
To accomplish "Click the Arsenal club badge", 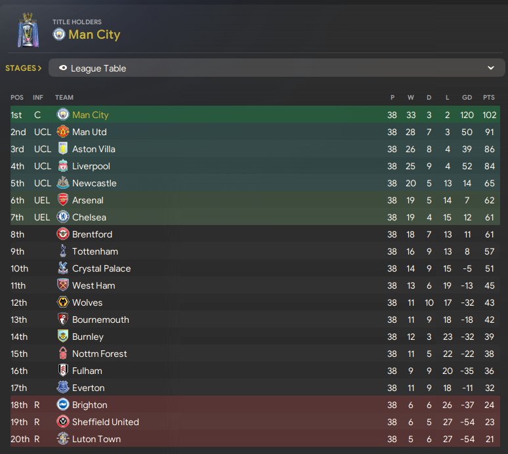I will coord(63,200).
